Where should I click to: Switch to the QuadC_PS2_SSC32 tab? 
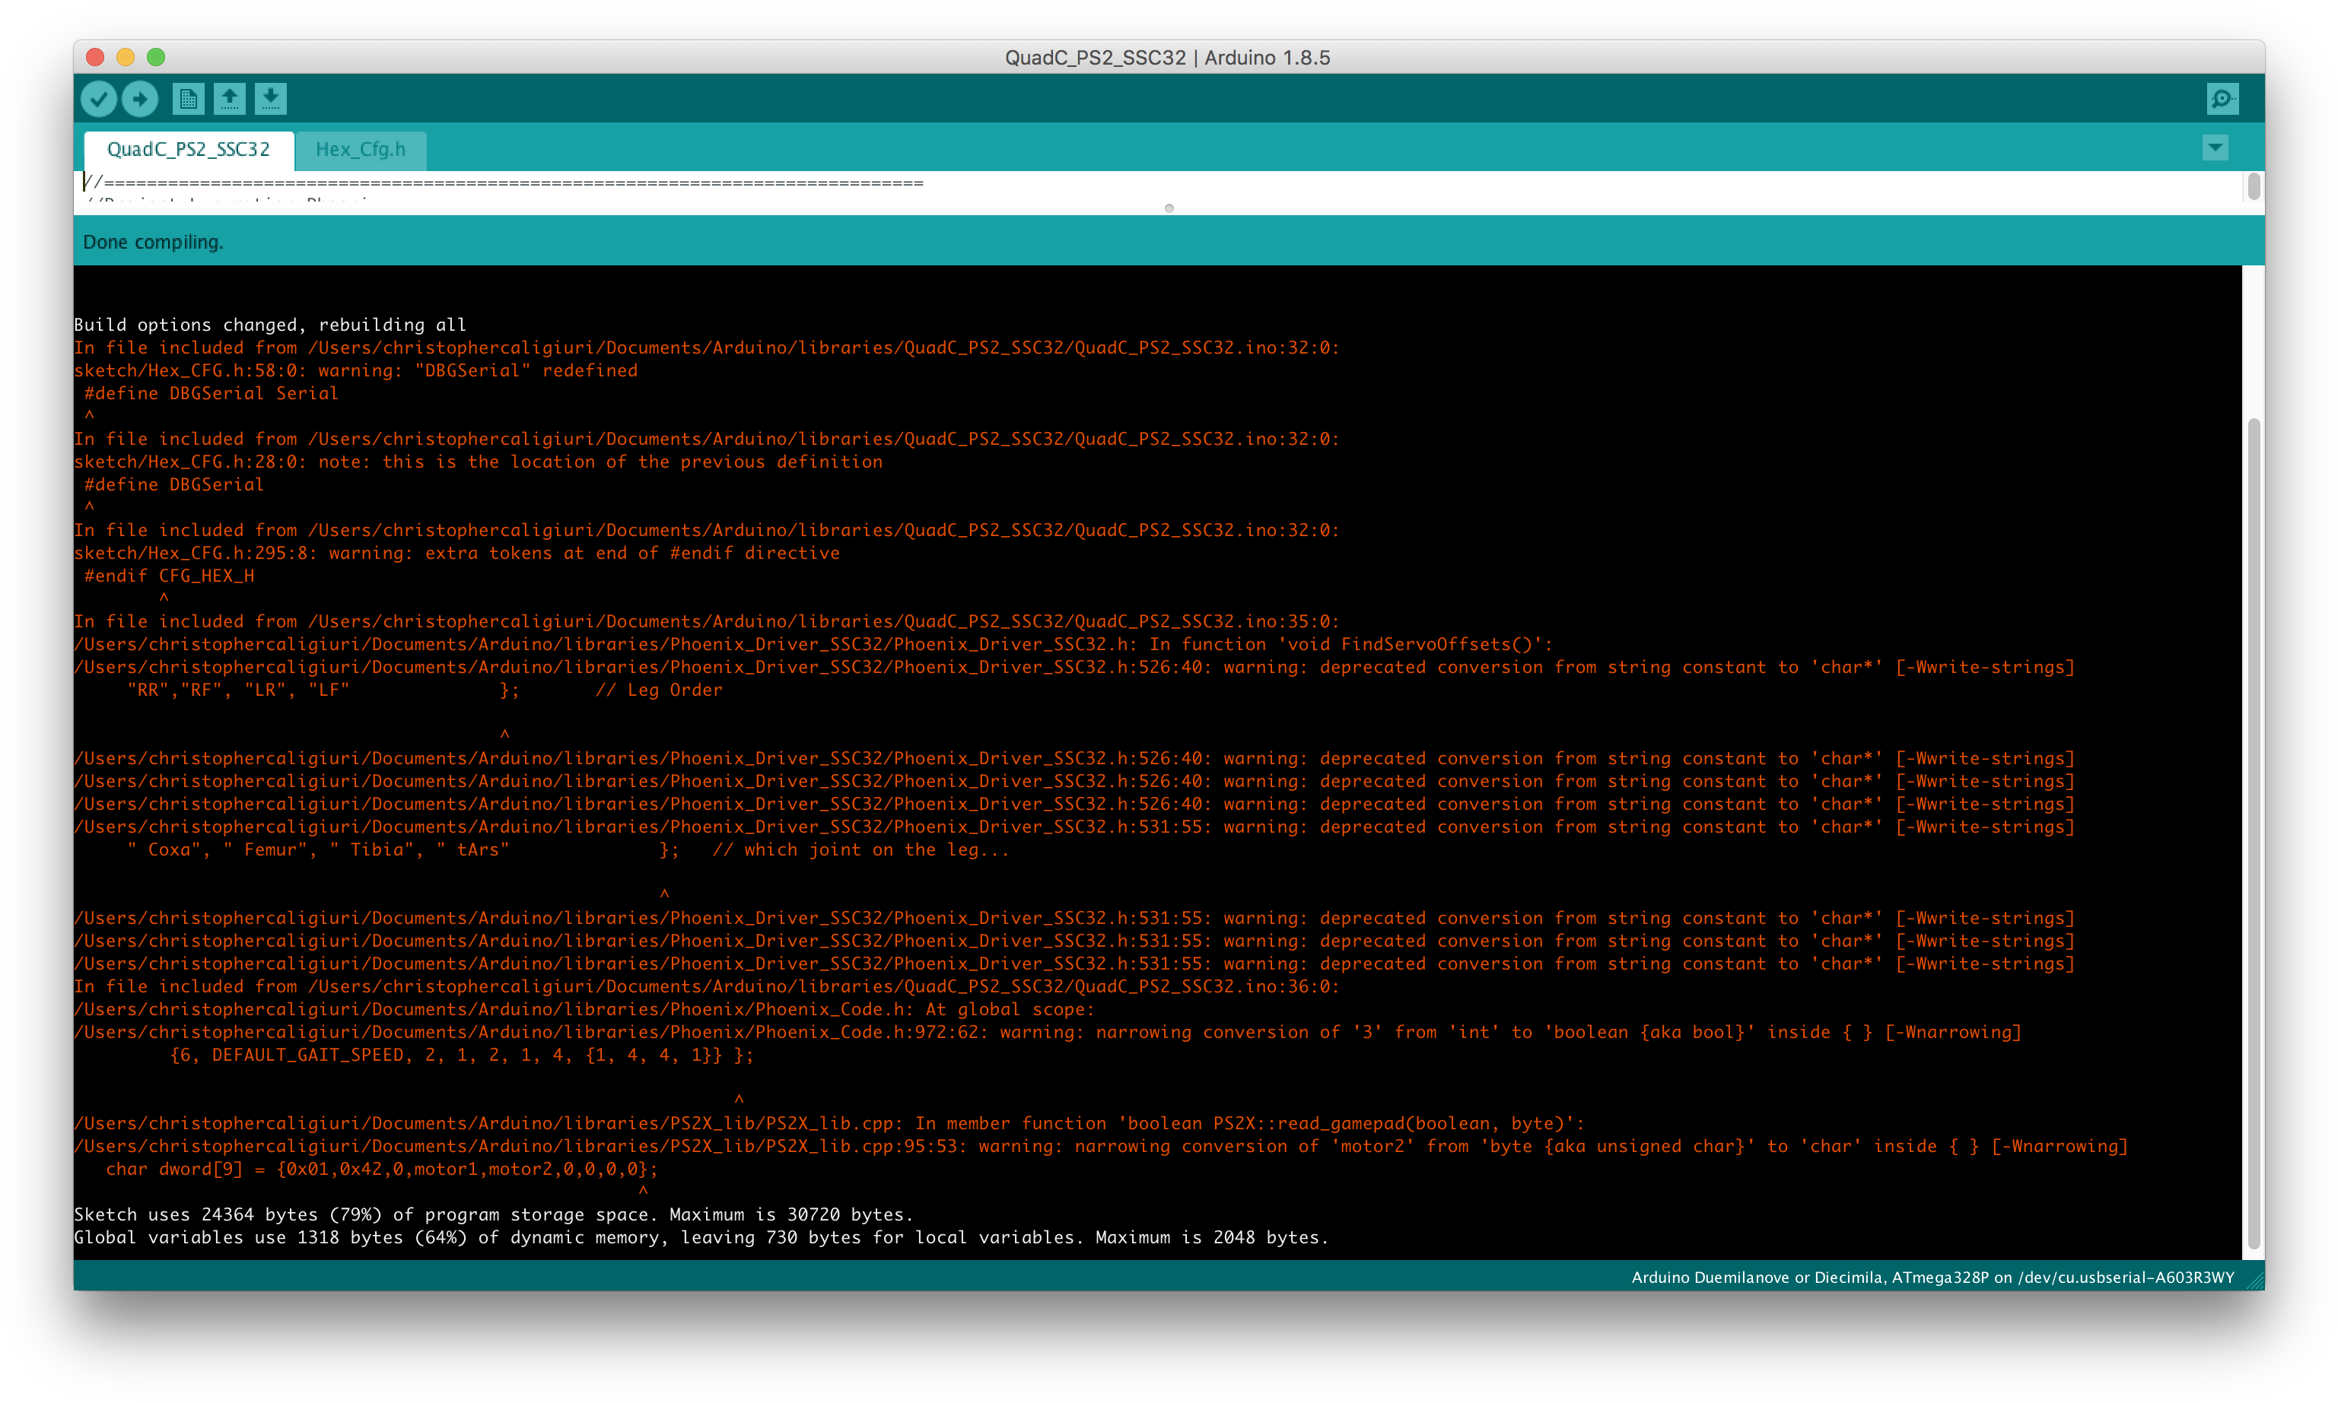pos(188,149)
